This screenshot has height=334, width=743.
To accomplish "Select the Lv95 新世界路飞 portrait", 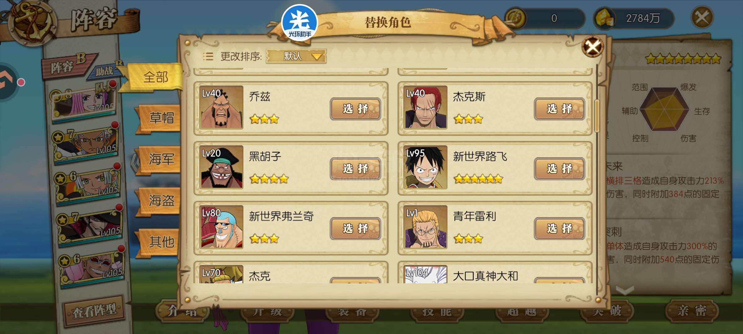I will [x=426, y=167].
